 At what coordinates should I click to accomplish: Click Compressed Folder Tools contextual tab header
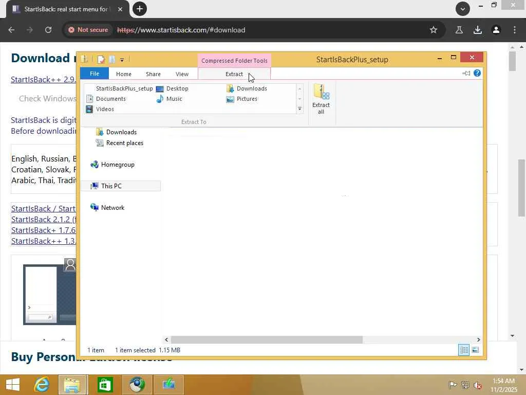(234, 61)
